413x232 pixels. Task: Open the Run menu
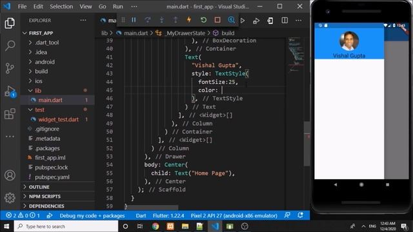click(117, 6)
